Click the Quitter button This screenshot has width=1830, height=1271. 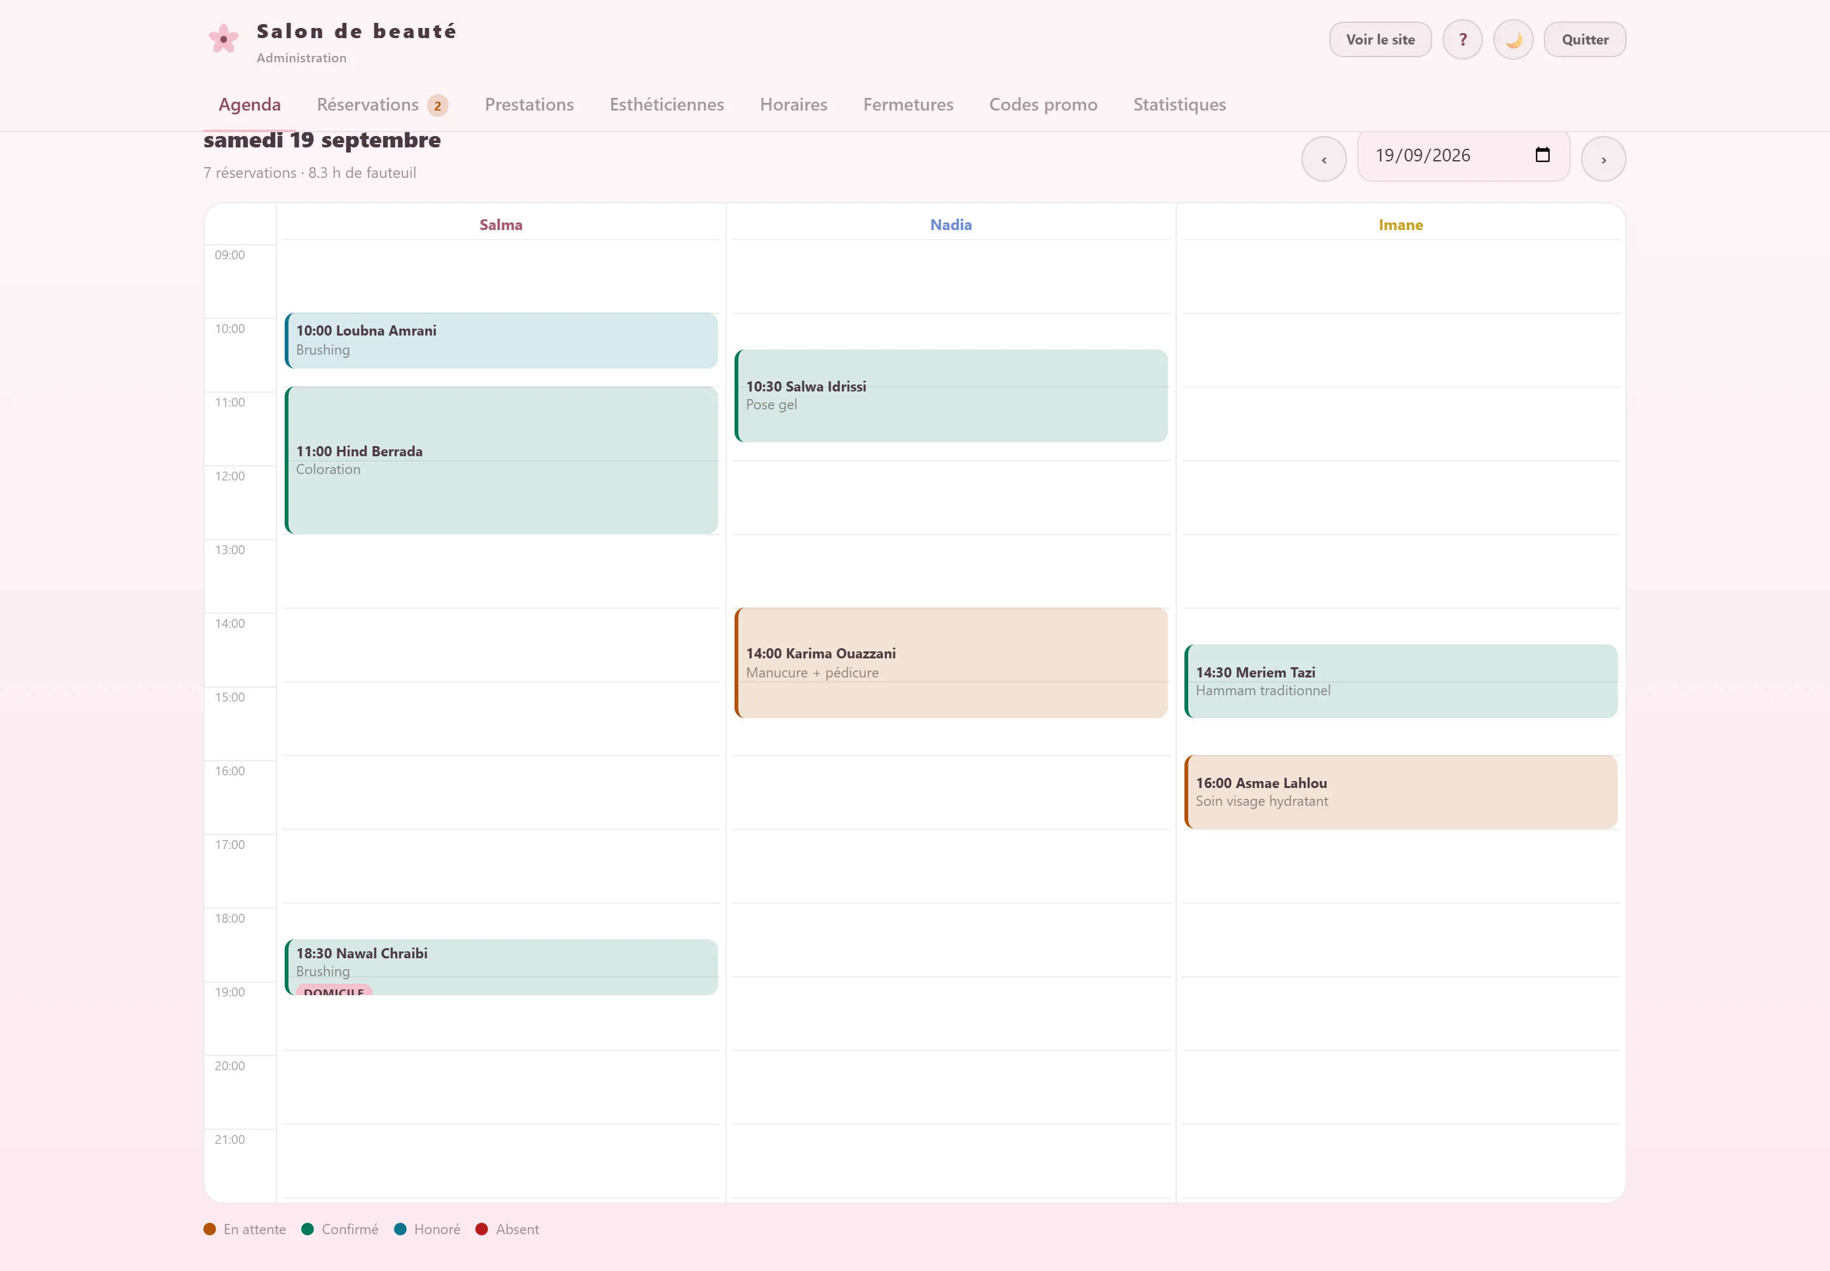pyautogui.click(x=1585, y=40)
